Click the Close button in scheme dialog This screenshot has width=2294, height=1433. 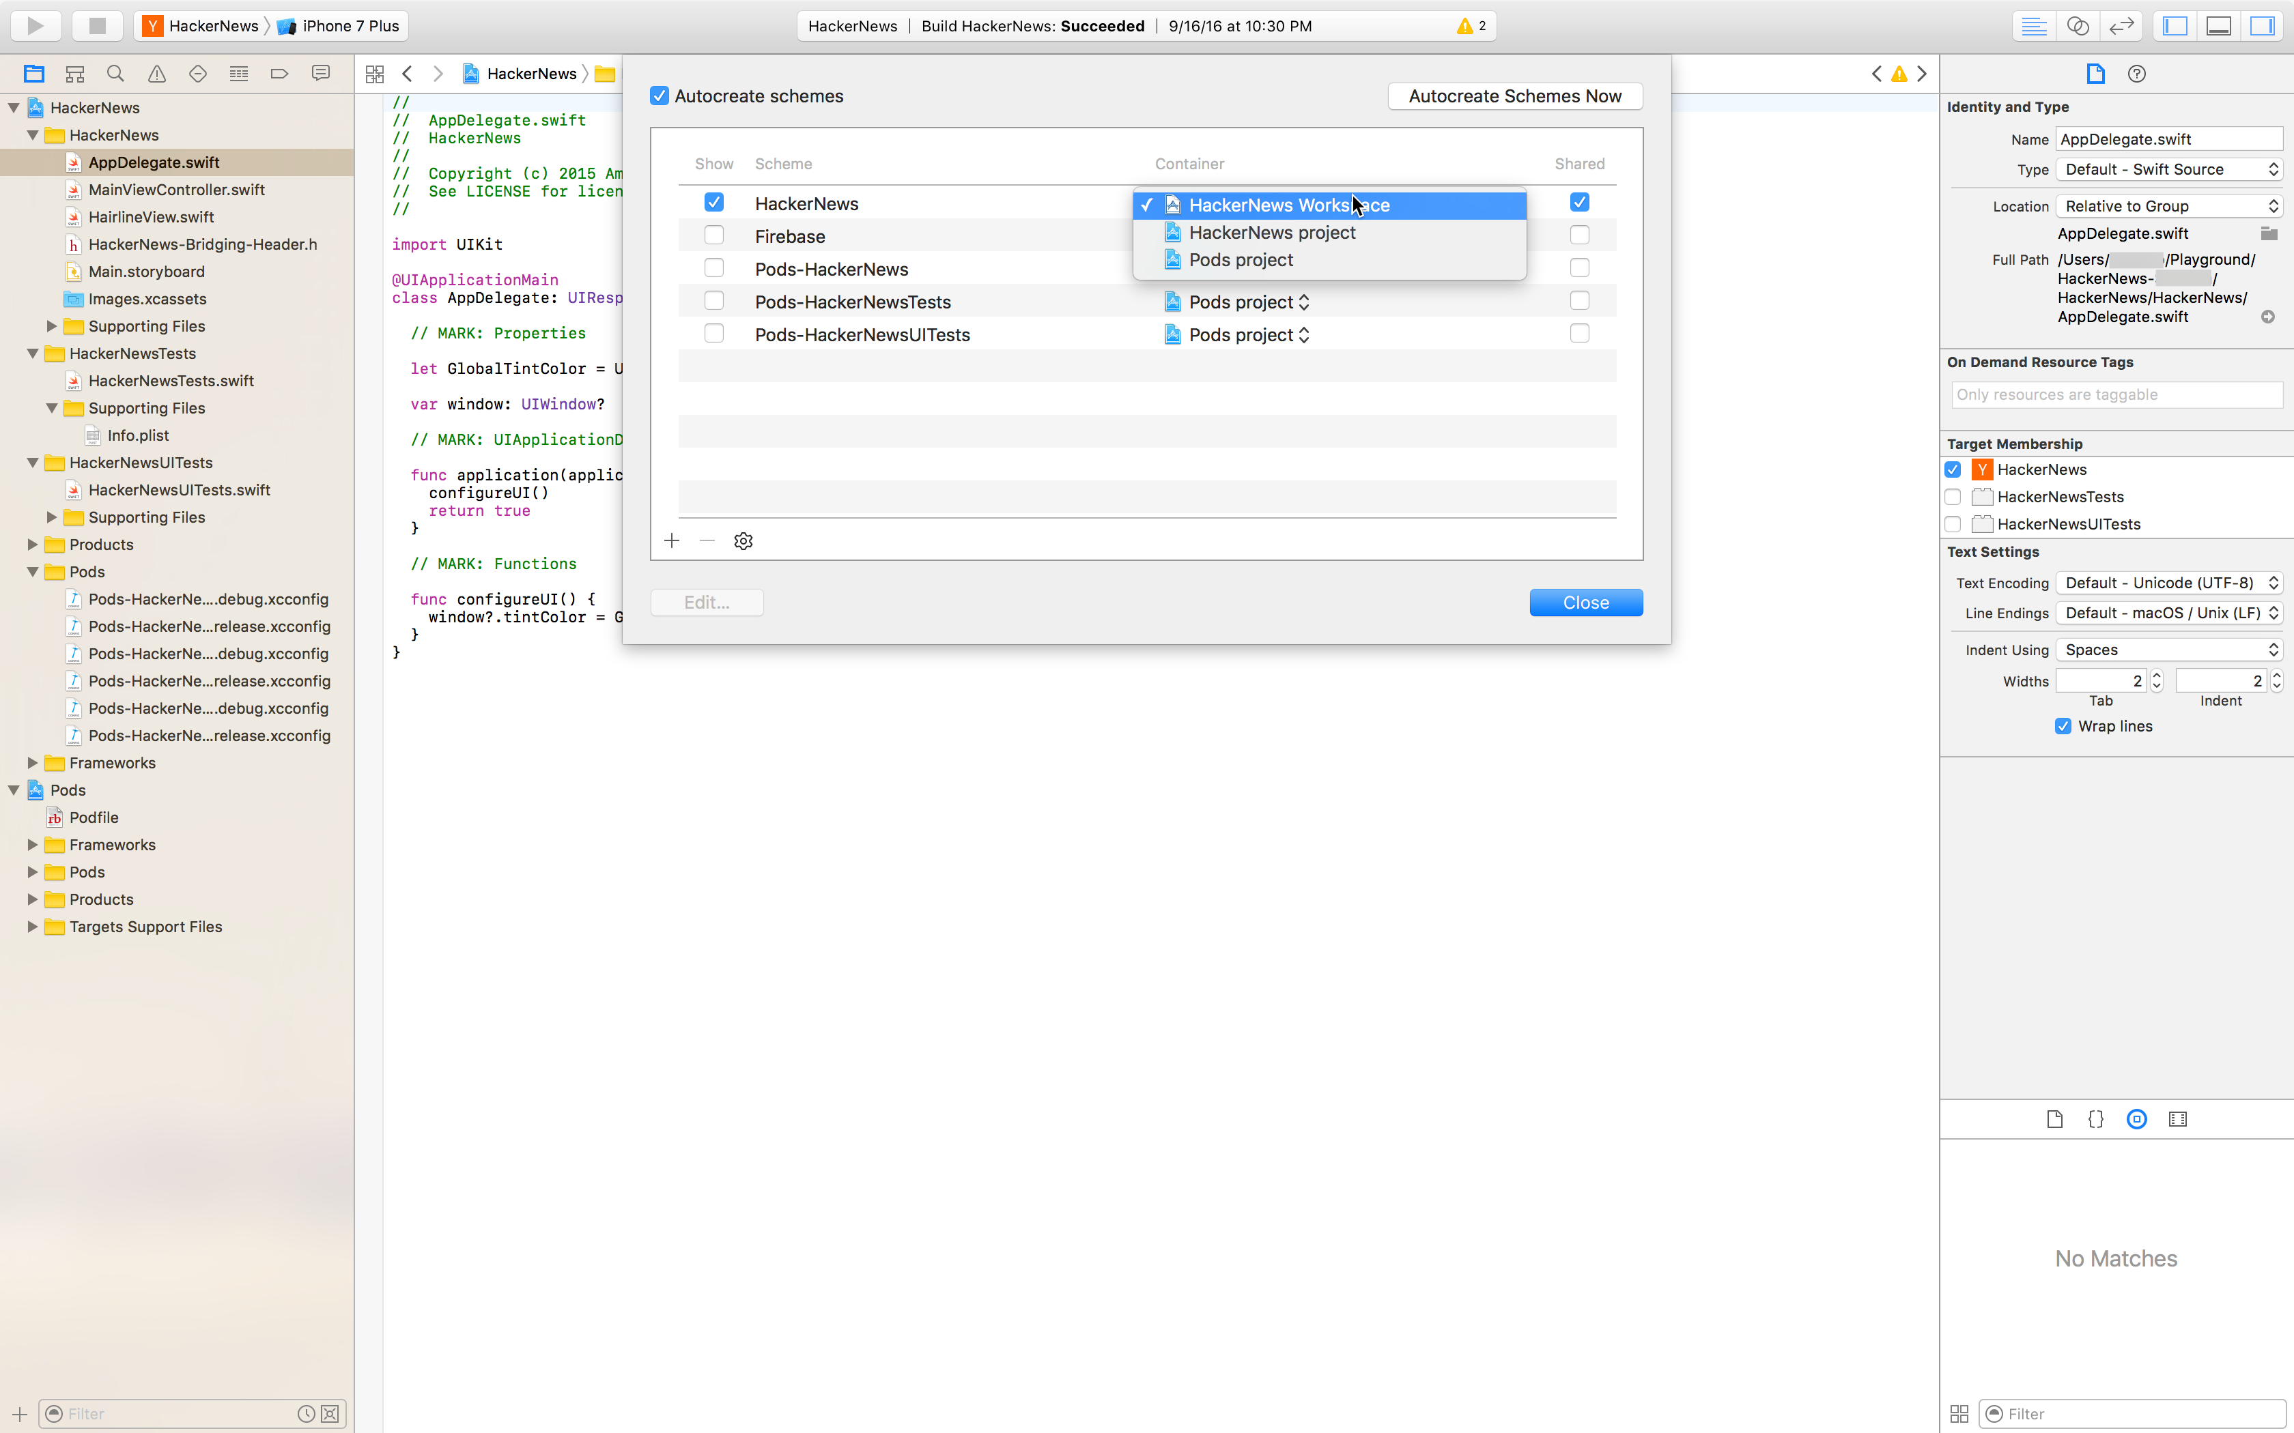pos(1585,601)
